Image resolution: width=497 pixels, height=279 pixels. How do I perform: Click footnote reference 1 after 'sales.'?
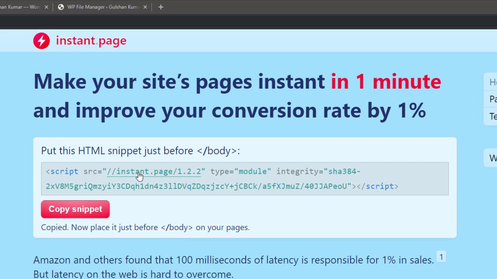[441, 257]
